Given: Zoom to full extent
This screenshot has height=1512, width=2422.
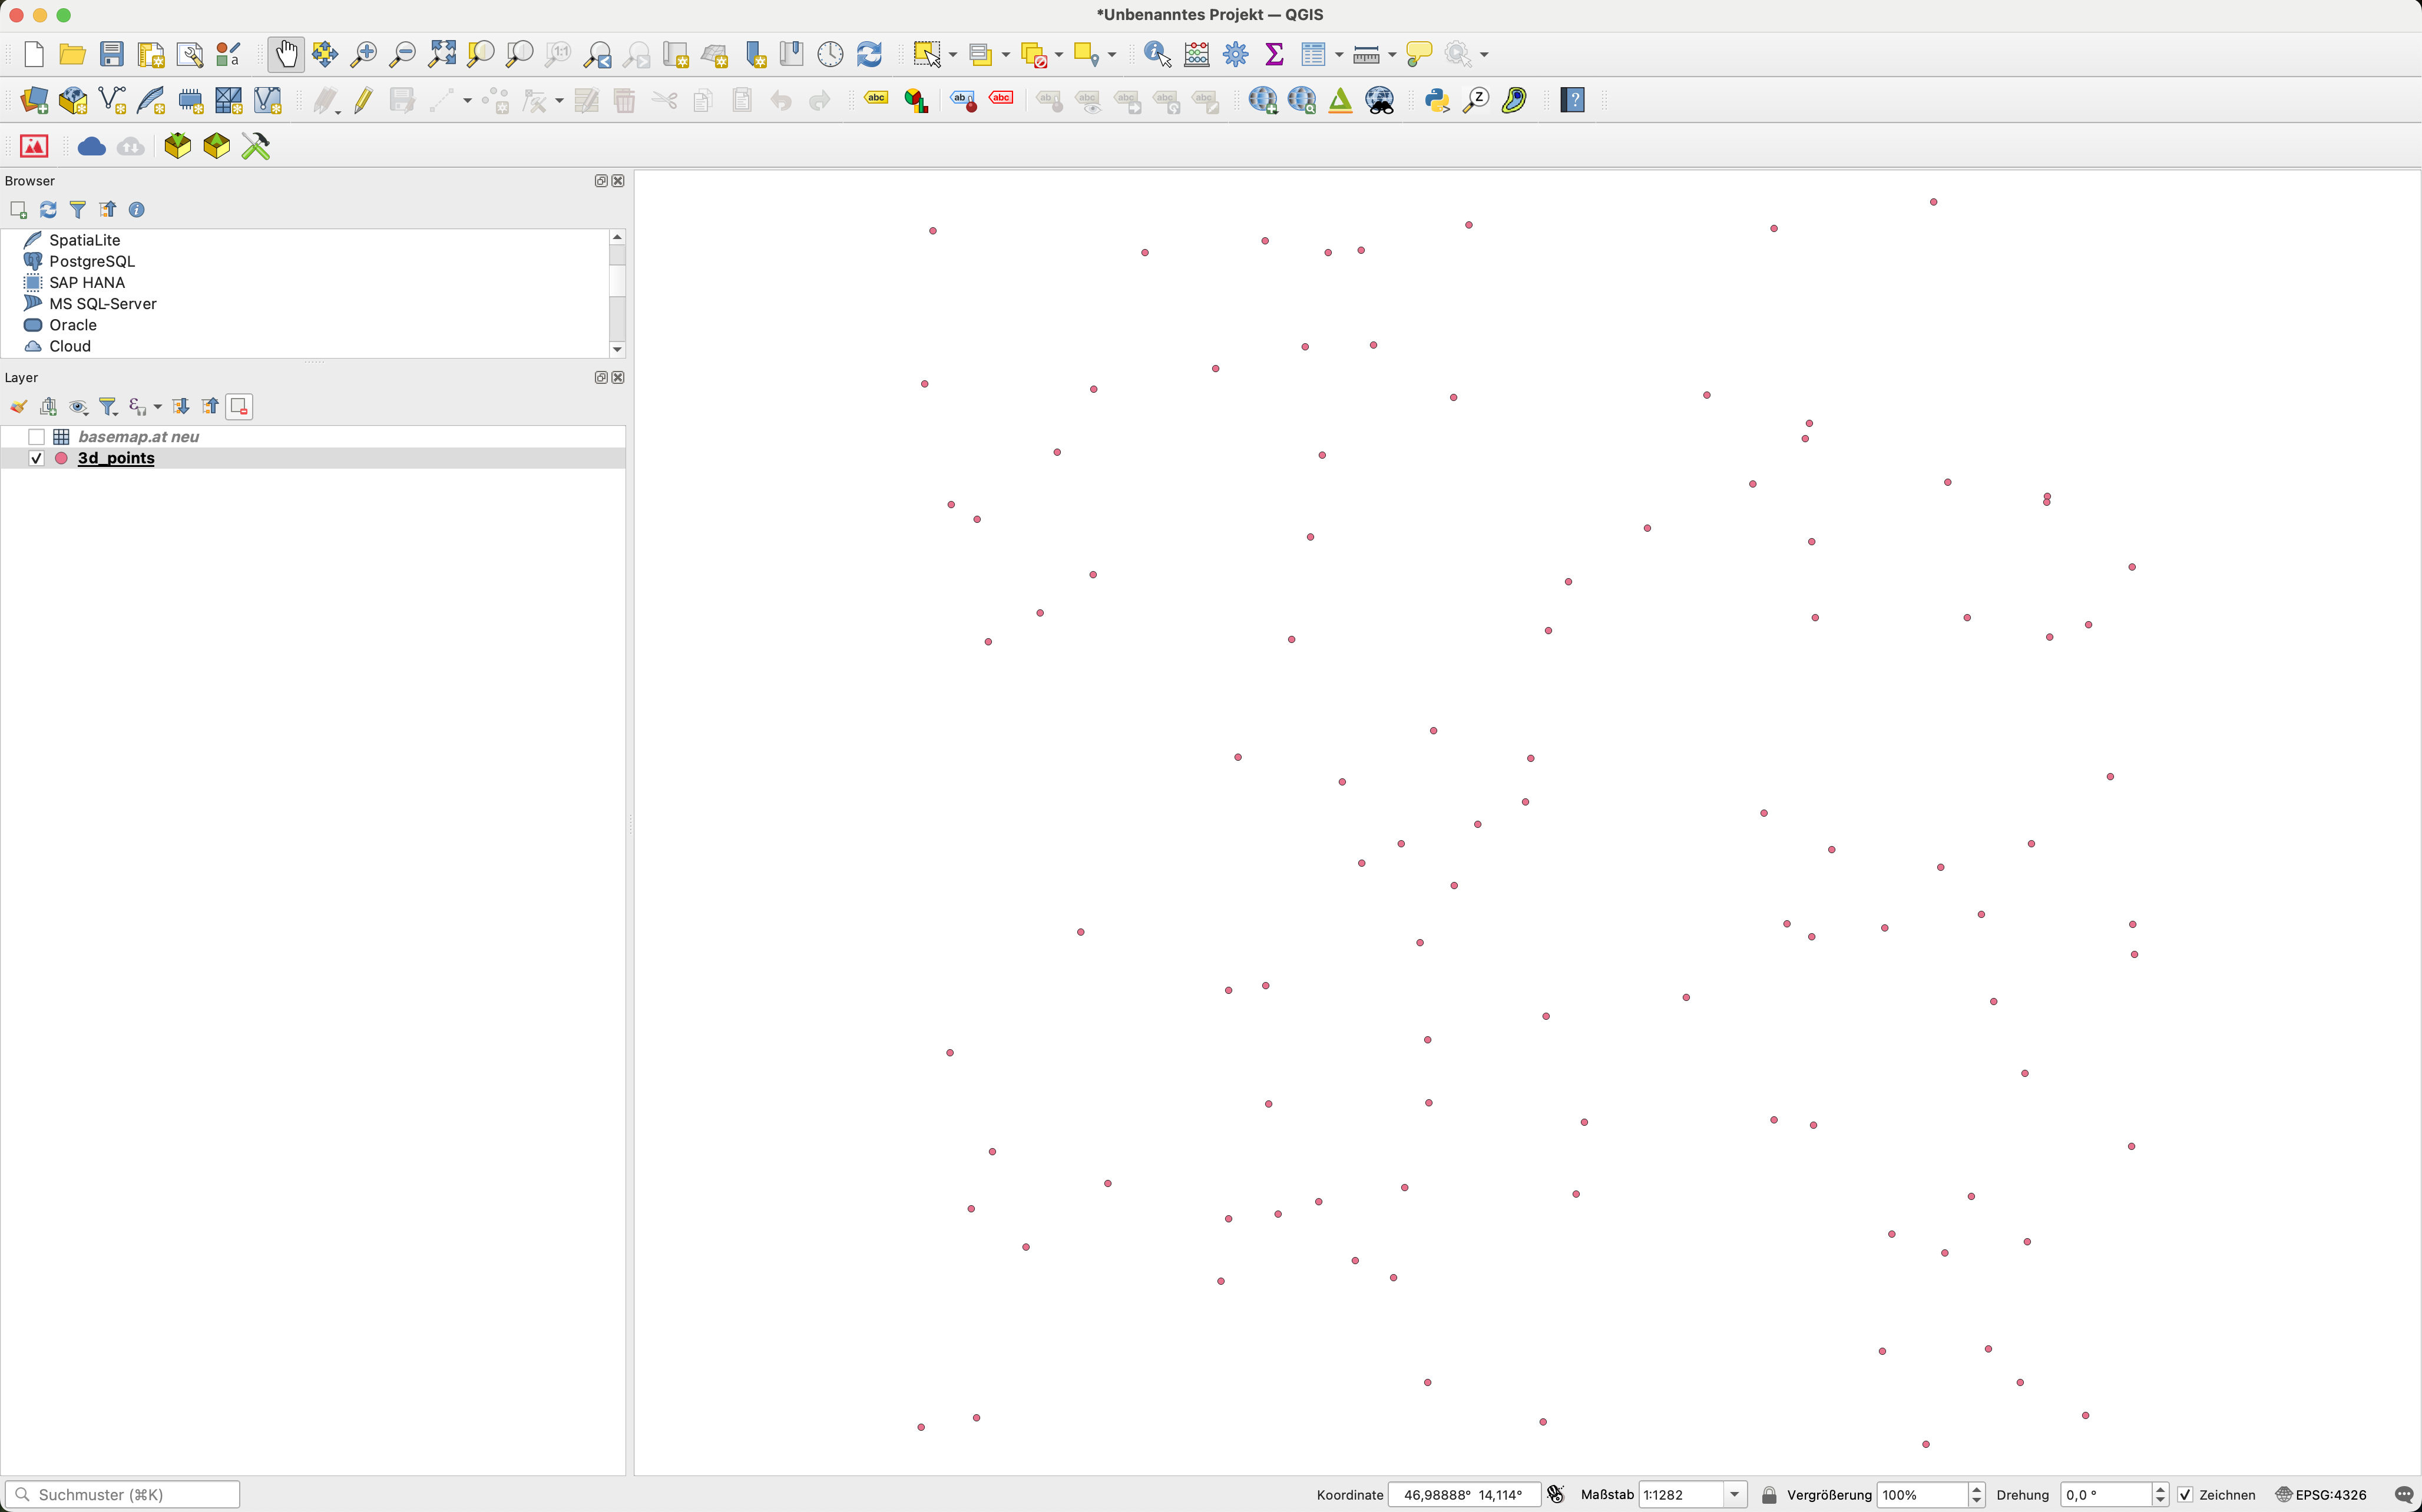Looking at the screenshot, I should [x=441, y=54].
